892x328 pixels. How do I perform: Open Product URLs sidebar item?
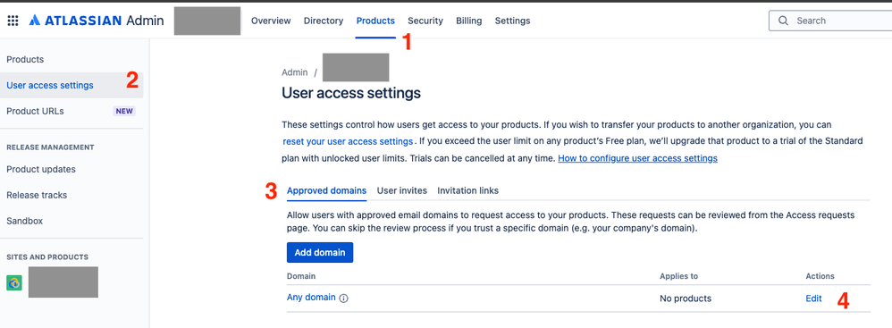(35, 111)
